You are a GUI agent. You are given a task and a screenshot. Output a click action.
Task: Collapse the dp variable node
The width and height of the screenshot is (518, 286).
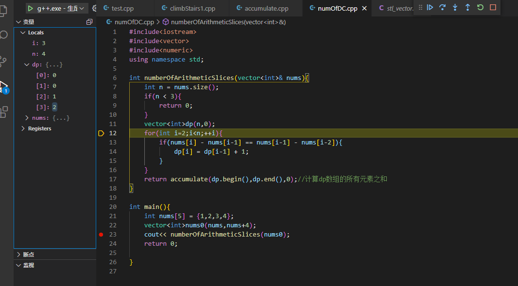27,64
